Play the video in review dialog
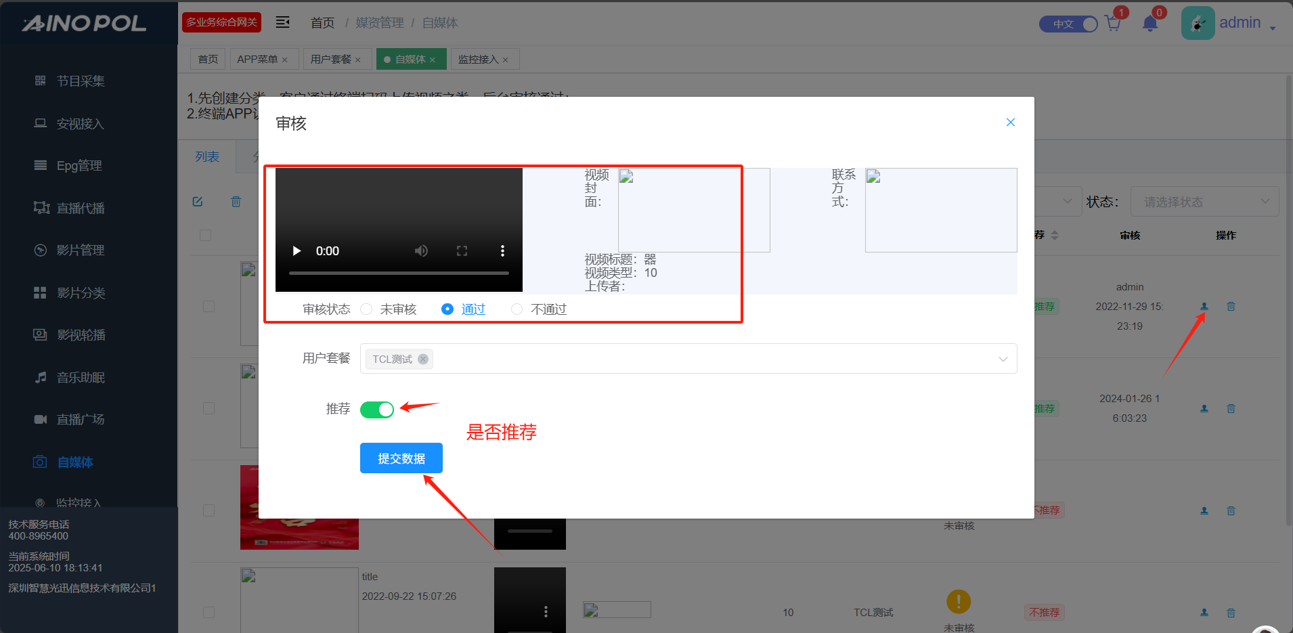The width and height of the screenshot is (1293, 633). point(297,251)
